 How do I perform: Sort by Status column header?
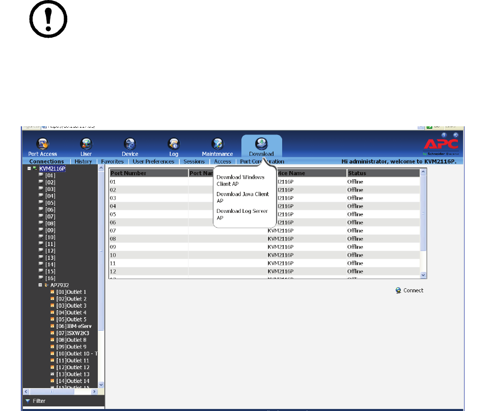(x=384, y=173)
